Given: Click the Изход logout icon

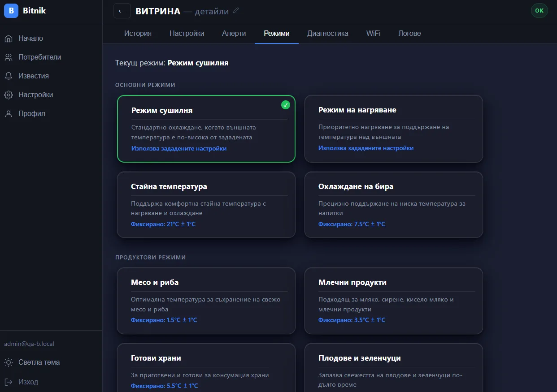Looking at the screenshot, I should coord(9,382).
